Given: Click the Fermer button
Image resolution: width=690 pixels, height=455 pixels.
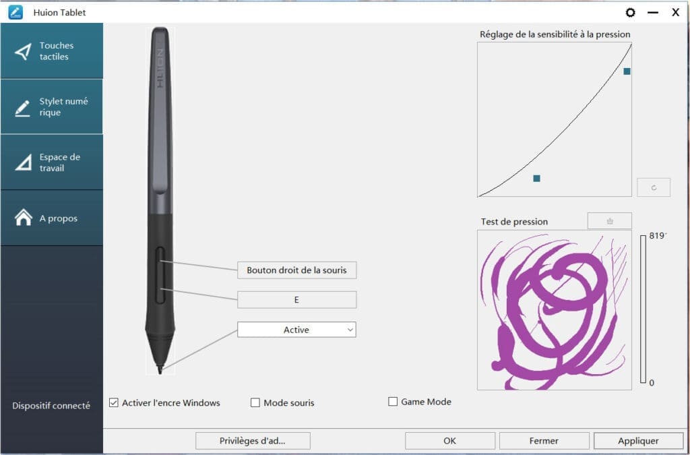Looking at the screenshot, I should point(544,440).
